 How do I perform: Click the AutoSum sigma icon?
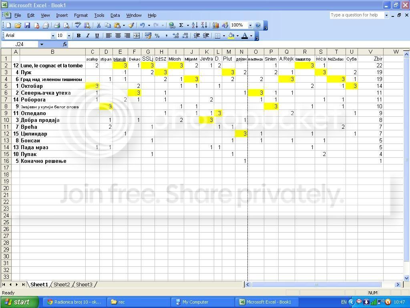[181, 25]
